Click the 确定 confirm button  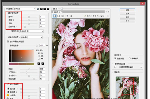pos(127,10)
